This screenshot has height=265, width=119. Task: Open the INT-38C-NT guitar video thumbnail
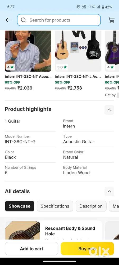[x=28, y=51]
